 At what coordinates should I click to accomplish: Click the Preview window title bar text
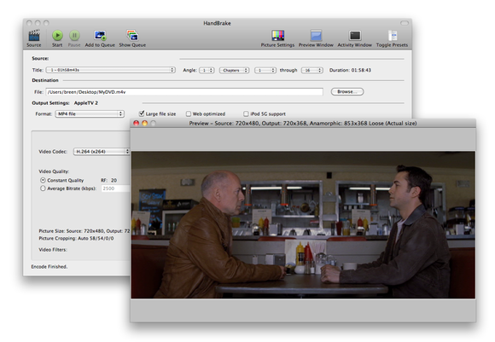coord(303,123)
